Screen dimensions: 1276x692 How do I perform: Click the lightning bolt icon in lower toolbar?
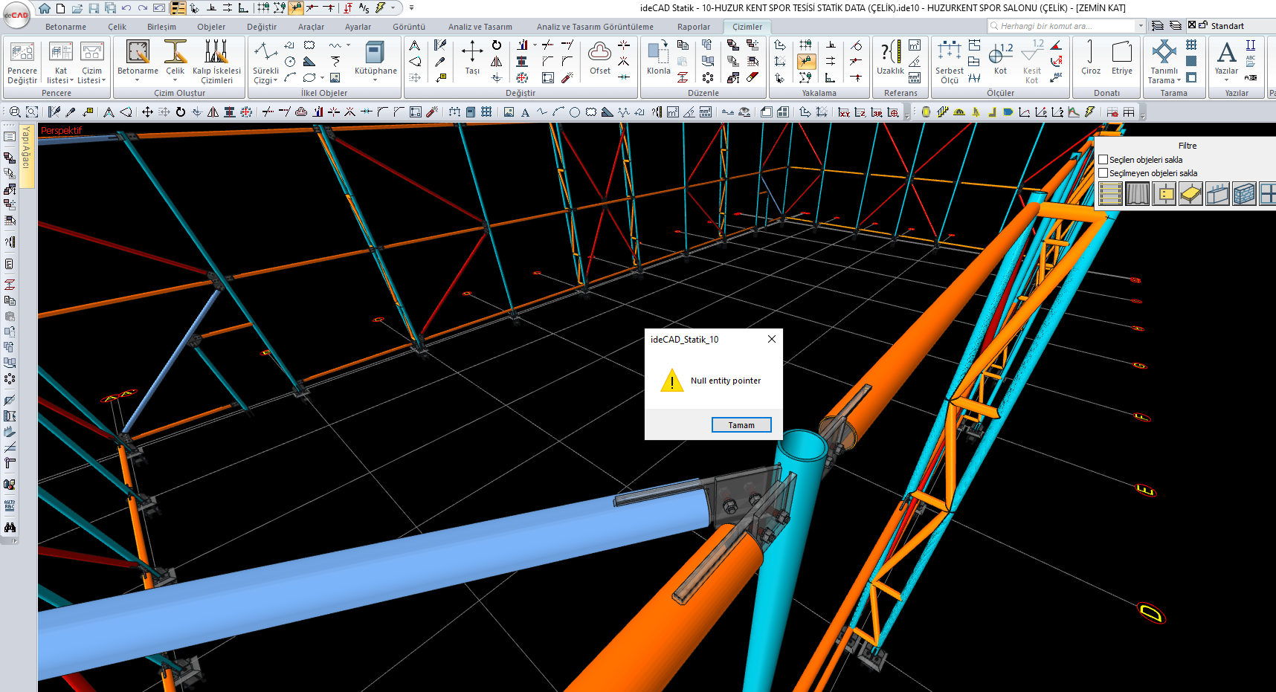(1090, 112)
